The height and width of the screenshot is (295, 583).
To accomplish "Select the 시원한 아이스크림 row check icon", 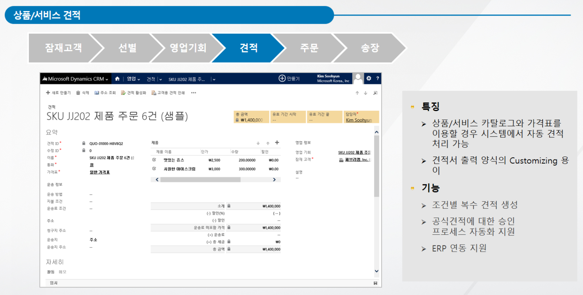I will [x=154, y=168].
